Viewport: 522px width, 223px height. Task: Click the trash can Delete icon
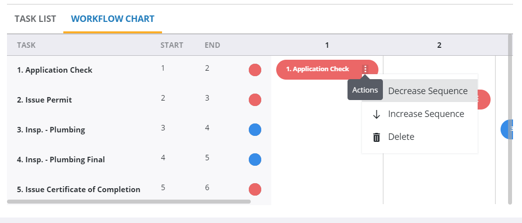376,137
